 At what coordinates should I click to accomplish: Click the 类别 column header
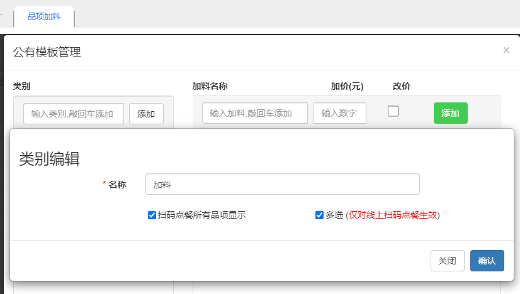coord(22,86)
